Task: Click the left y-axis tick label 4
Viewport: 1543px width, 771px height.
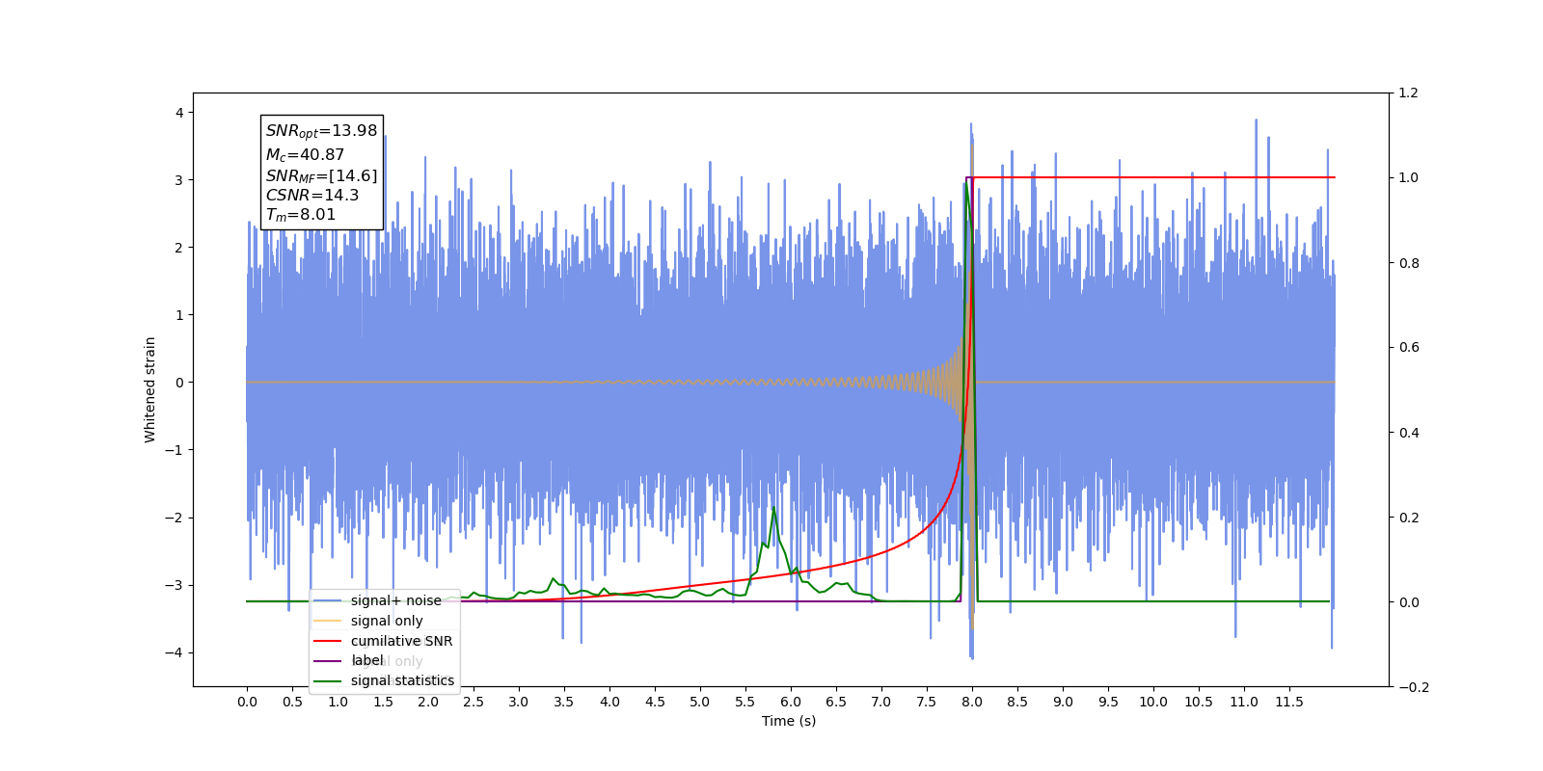Action: 179,113
